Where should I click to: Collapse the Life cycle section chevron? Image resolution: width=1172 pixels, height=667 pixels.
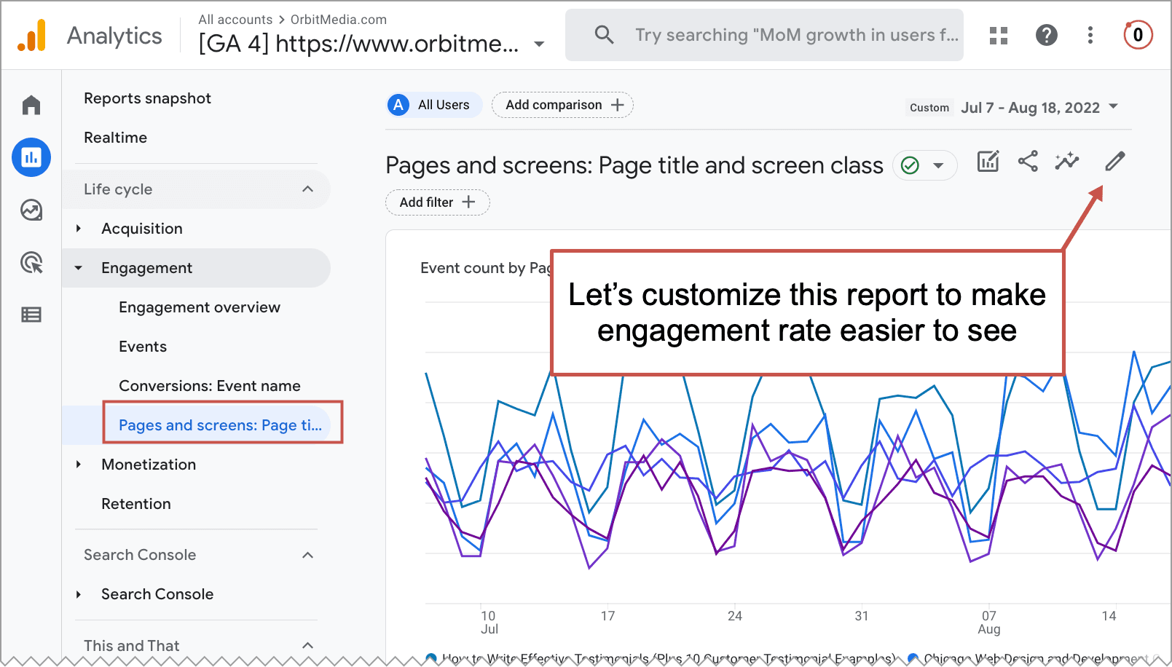coord(307,189)
